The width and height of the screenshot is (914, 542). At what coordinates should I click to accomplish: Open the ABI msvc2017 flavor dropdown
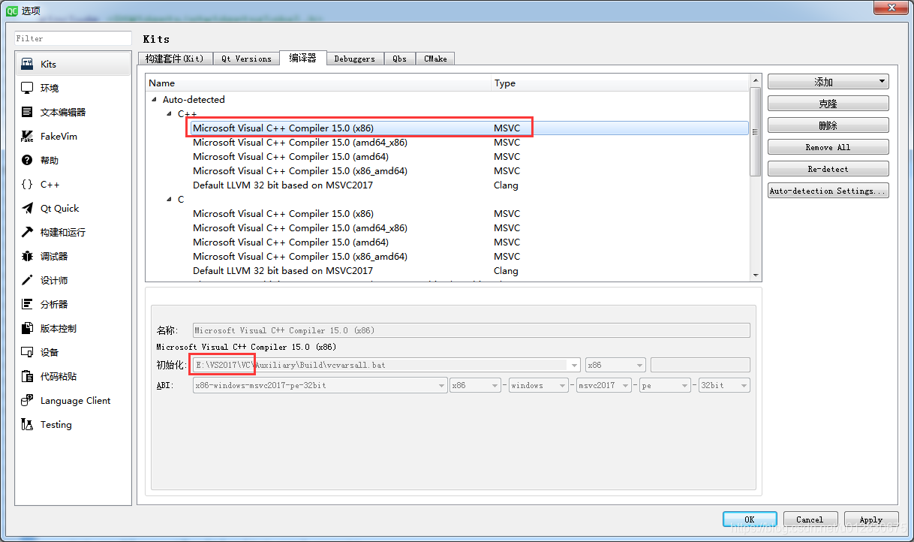click(605, 385)
